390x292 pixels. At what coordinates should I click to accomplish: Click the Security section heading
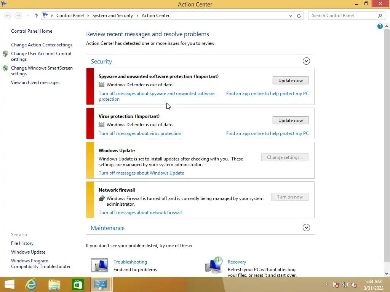[101, 61]
